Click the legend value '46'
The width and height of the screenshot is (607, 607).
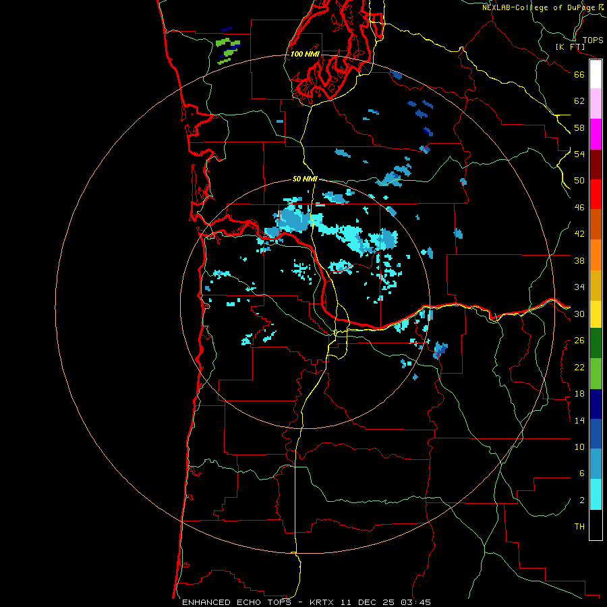pos(579,207)
